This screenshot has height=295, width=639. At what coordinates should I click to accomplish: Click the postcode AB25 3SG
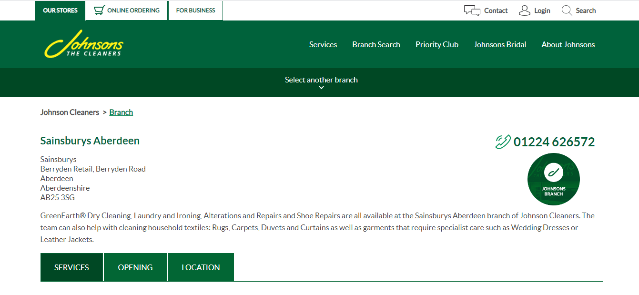tap(58, 197)
